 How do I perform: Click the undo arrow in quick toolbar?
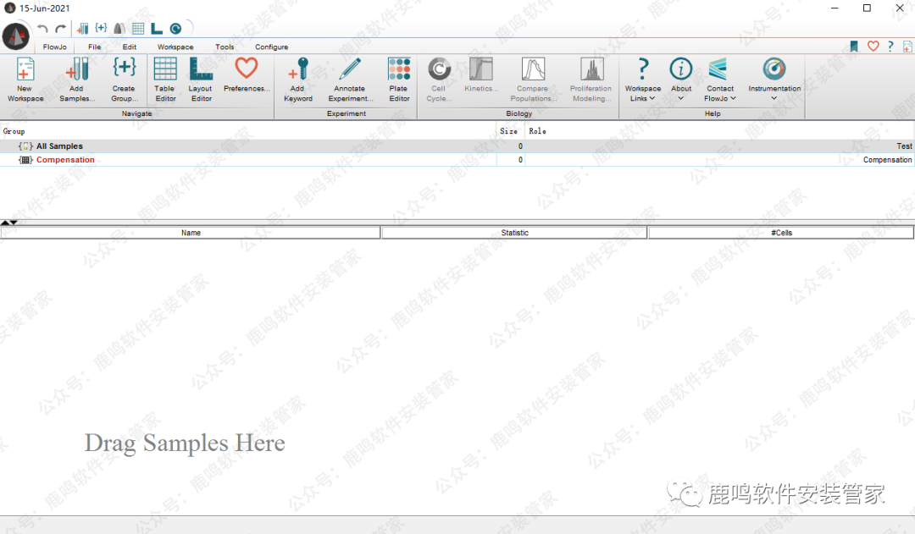coord(42,29)
